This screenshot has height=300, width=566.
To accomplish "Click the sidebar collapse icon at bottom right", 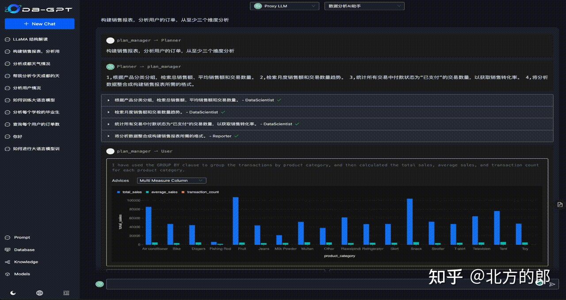I will coord(66,292).
